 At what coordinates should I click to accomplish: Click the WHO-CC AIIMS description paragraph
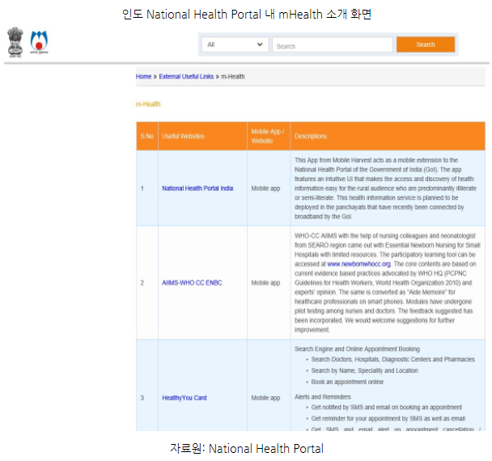(x=387, y=282)
